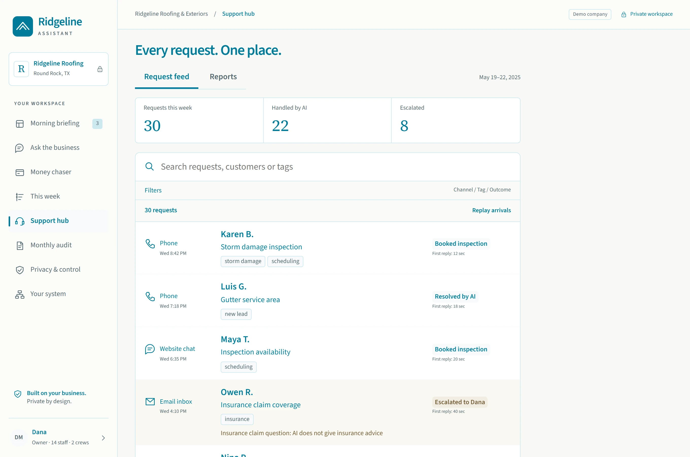Open Your system in the sidebar
This screenshot has width=690, height=457.
click(59, 294)
